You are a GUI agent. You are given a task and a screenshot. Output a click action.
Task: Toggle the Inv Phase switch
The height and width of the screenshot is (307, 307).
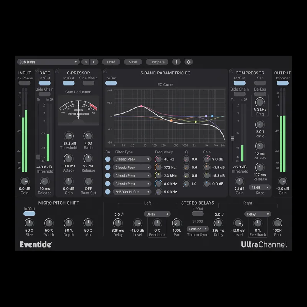point(25,83)
